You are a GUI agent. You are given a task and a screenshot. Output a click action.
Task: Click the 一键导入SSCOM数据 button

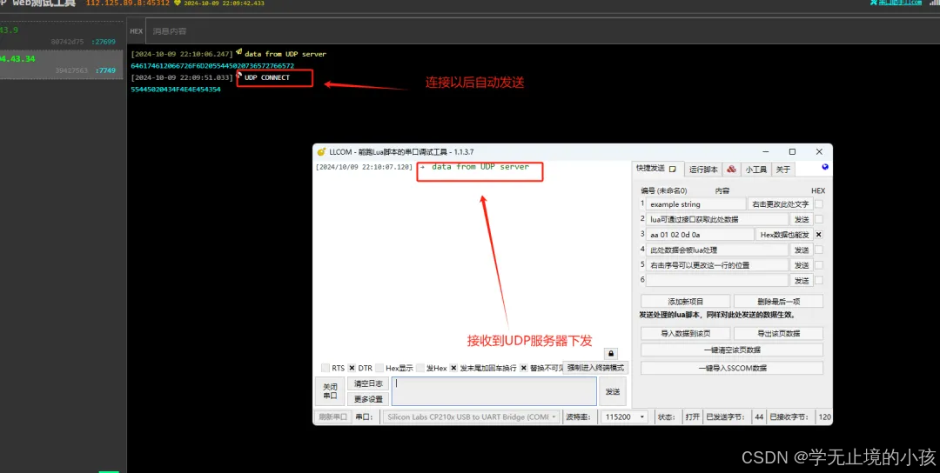coord(732,368)
